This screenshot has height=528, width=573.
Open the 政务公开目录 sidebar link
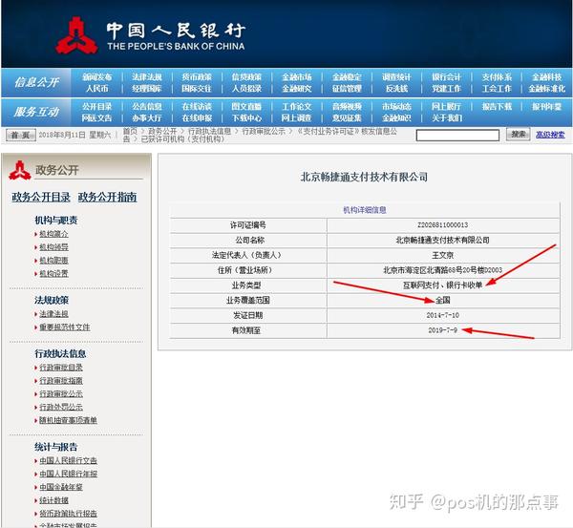pos(41,197)
